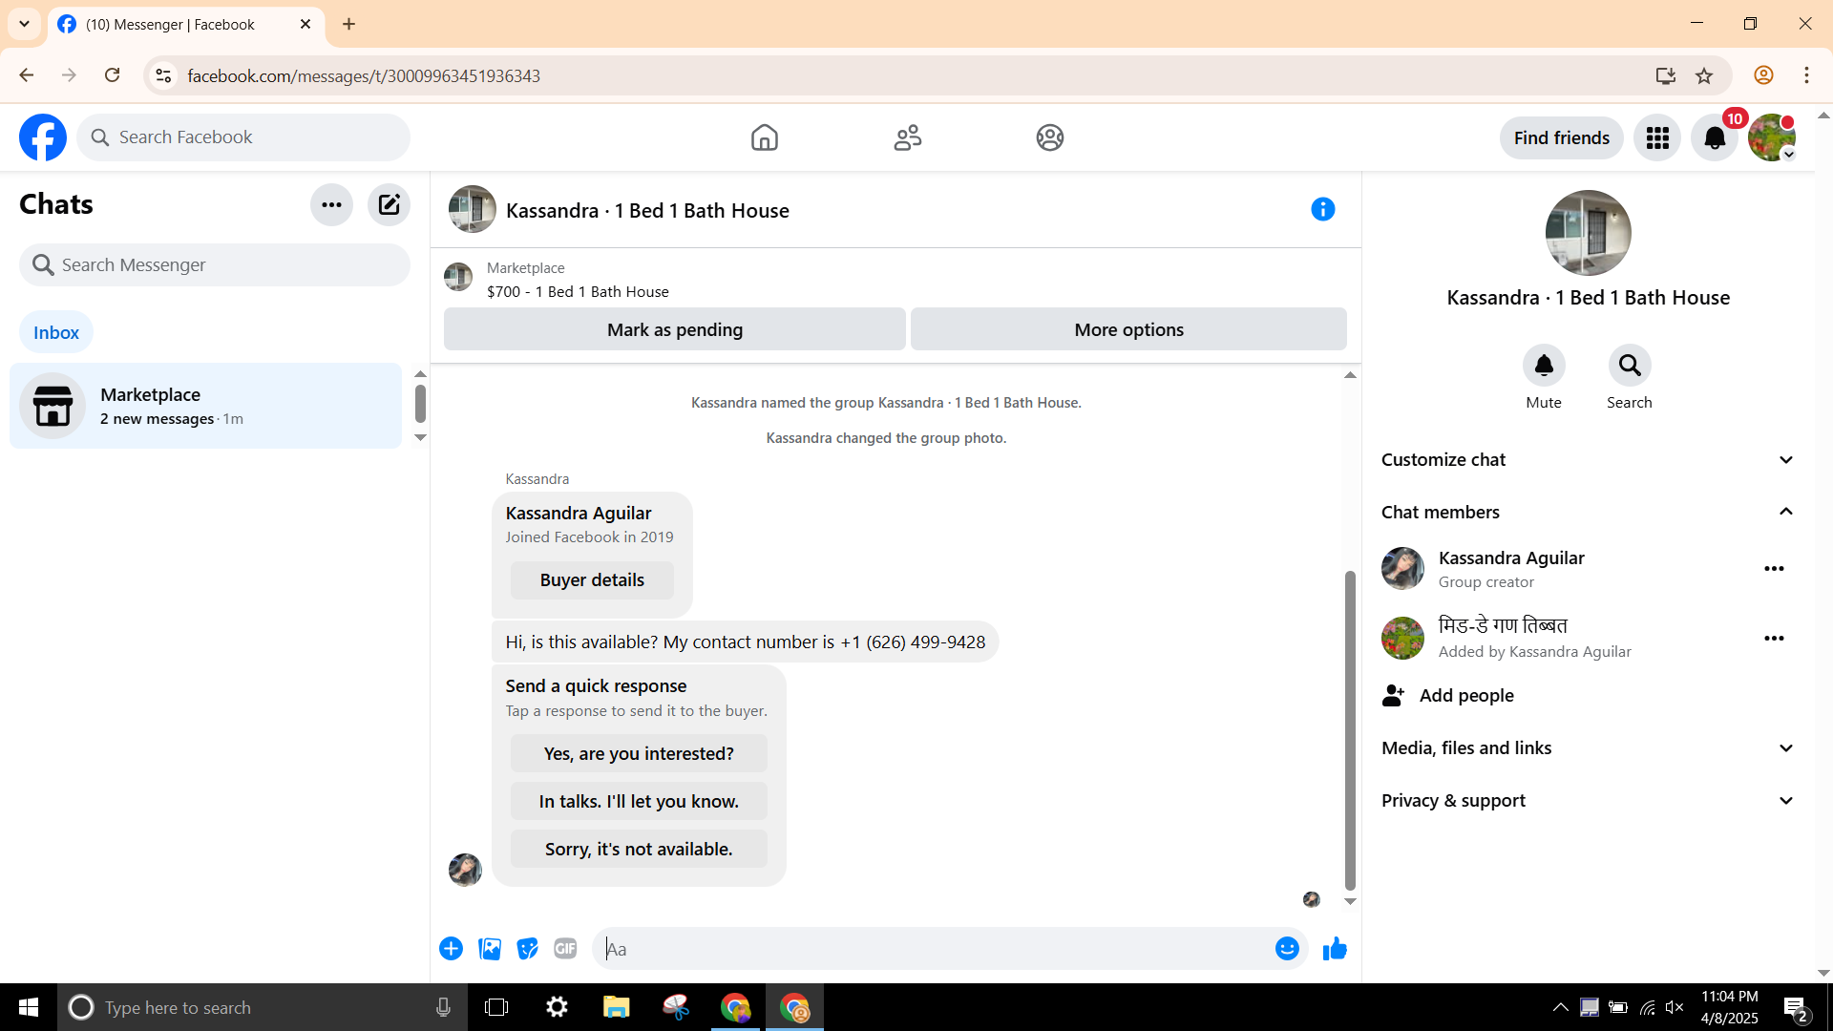Expand the Customize chat section
1833x1031 pixels.
(1588, 460)
